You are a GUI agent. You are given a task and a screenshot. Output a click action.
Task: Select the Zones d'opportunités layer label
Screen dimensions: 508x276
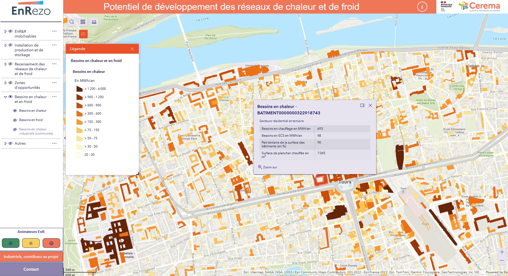point(27,85)
